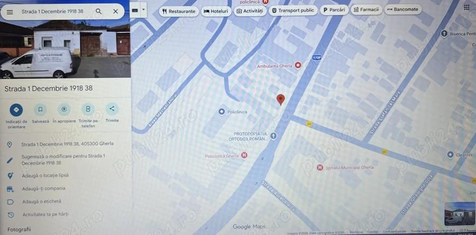The image size is (476, 235).
Task: Clear the search with the X icon
Action: pyautogui.click(x=116, y=11)
